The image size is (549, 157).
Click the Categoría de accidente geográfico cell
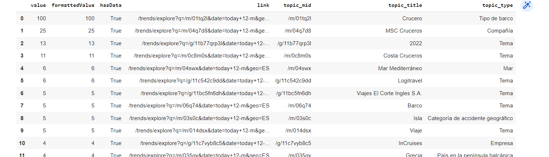point(470,118)
